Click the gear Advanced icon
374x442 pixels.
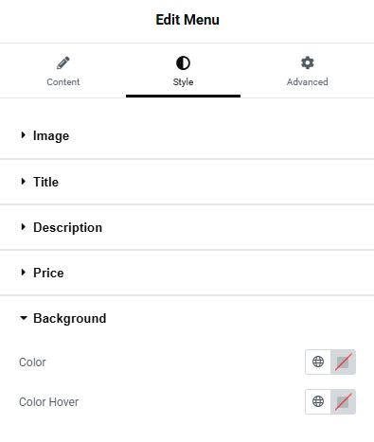pos(308,62)
